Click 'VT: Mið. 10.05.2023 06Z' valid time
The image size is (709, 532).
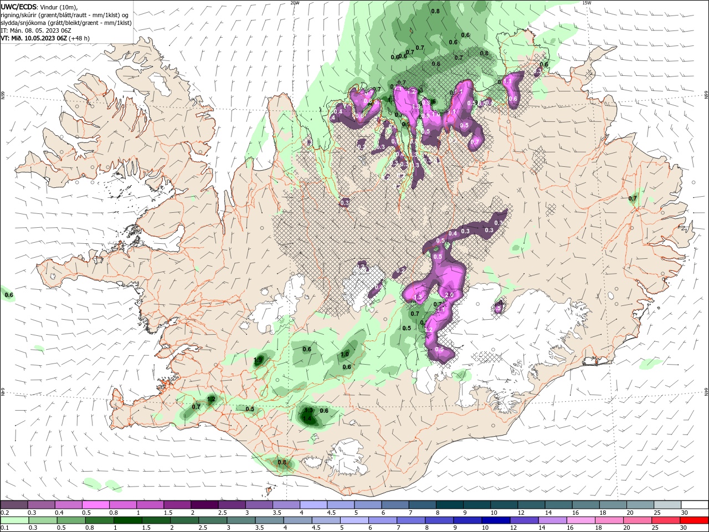tap(34, 38)
